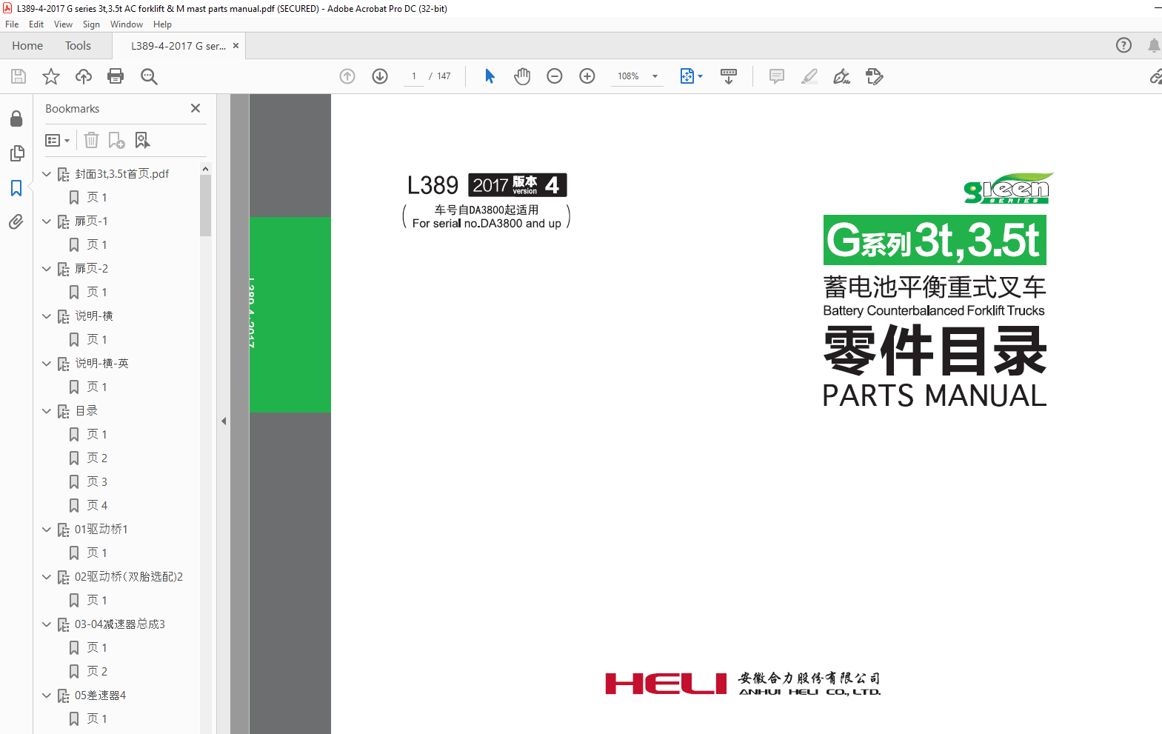
Task: Select 页 4 under 目录
Action: (x=97, y=506)
